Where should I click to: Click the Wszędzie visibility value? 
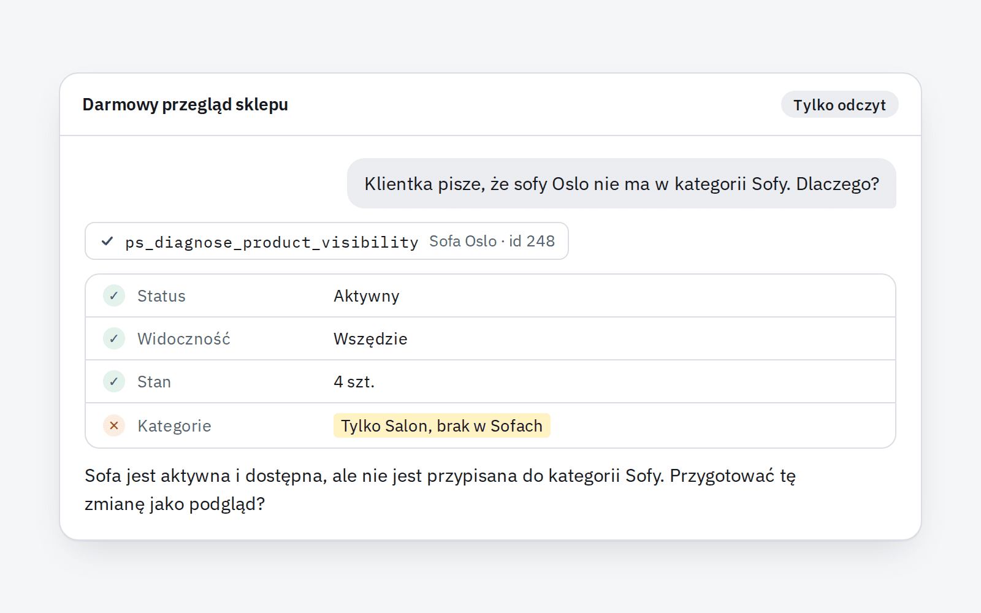coord(370,339)
